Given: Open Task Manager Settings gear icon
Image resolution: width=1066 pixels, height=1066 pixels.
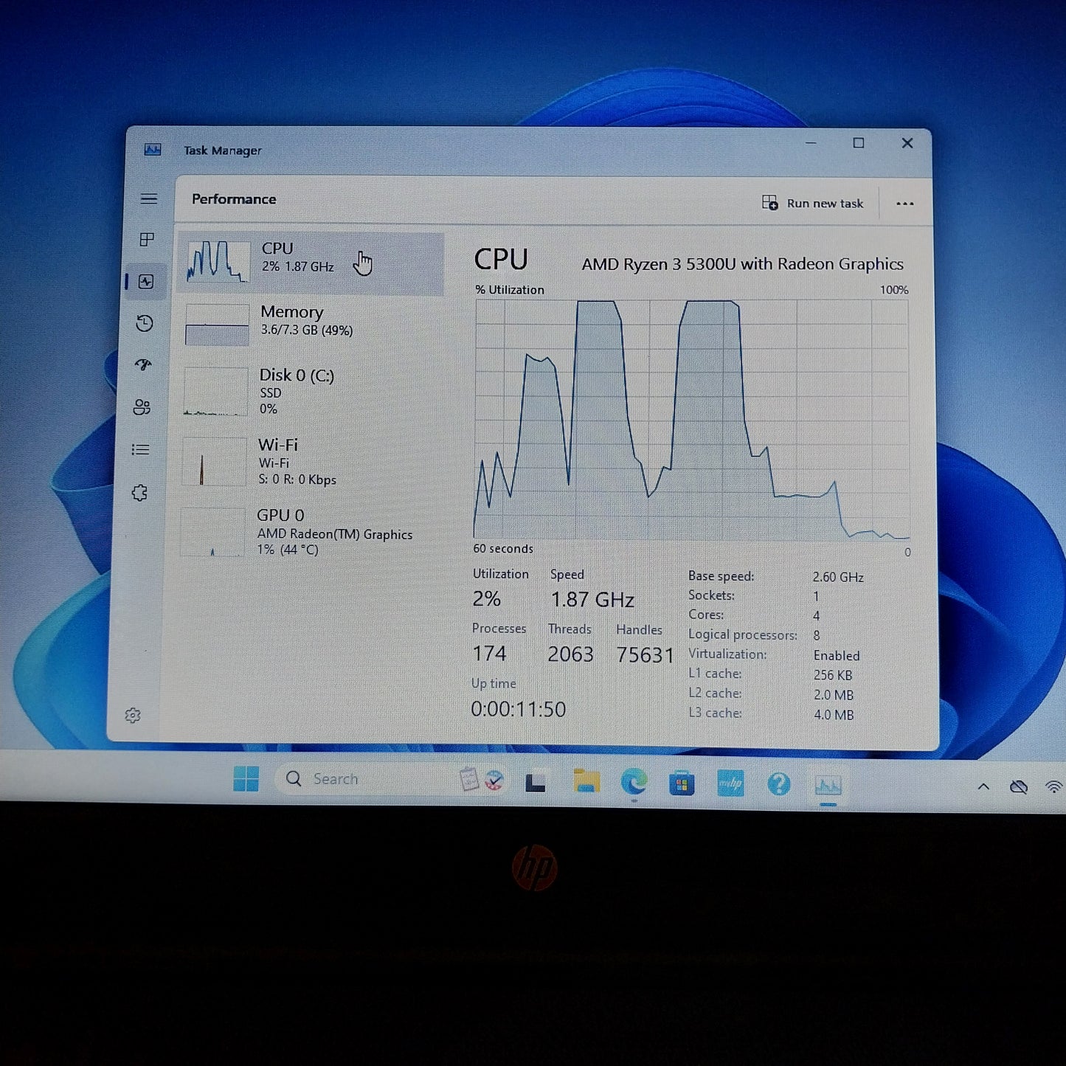Looking at the screenshot, I should (x=133, y=715).
